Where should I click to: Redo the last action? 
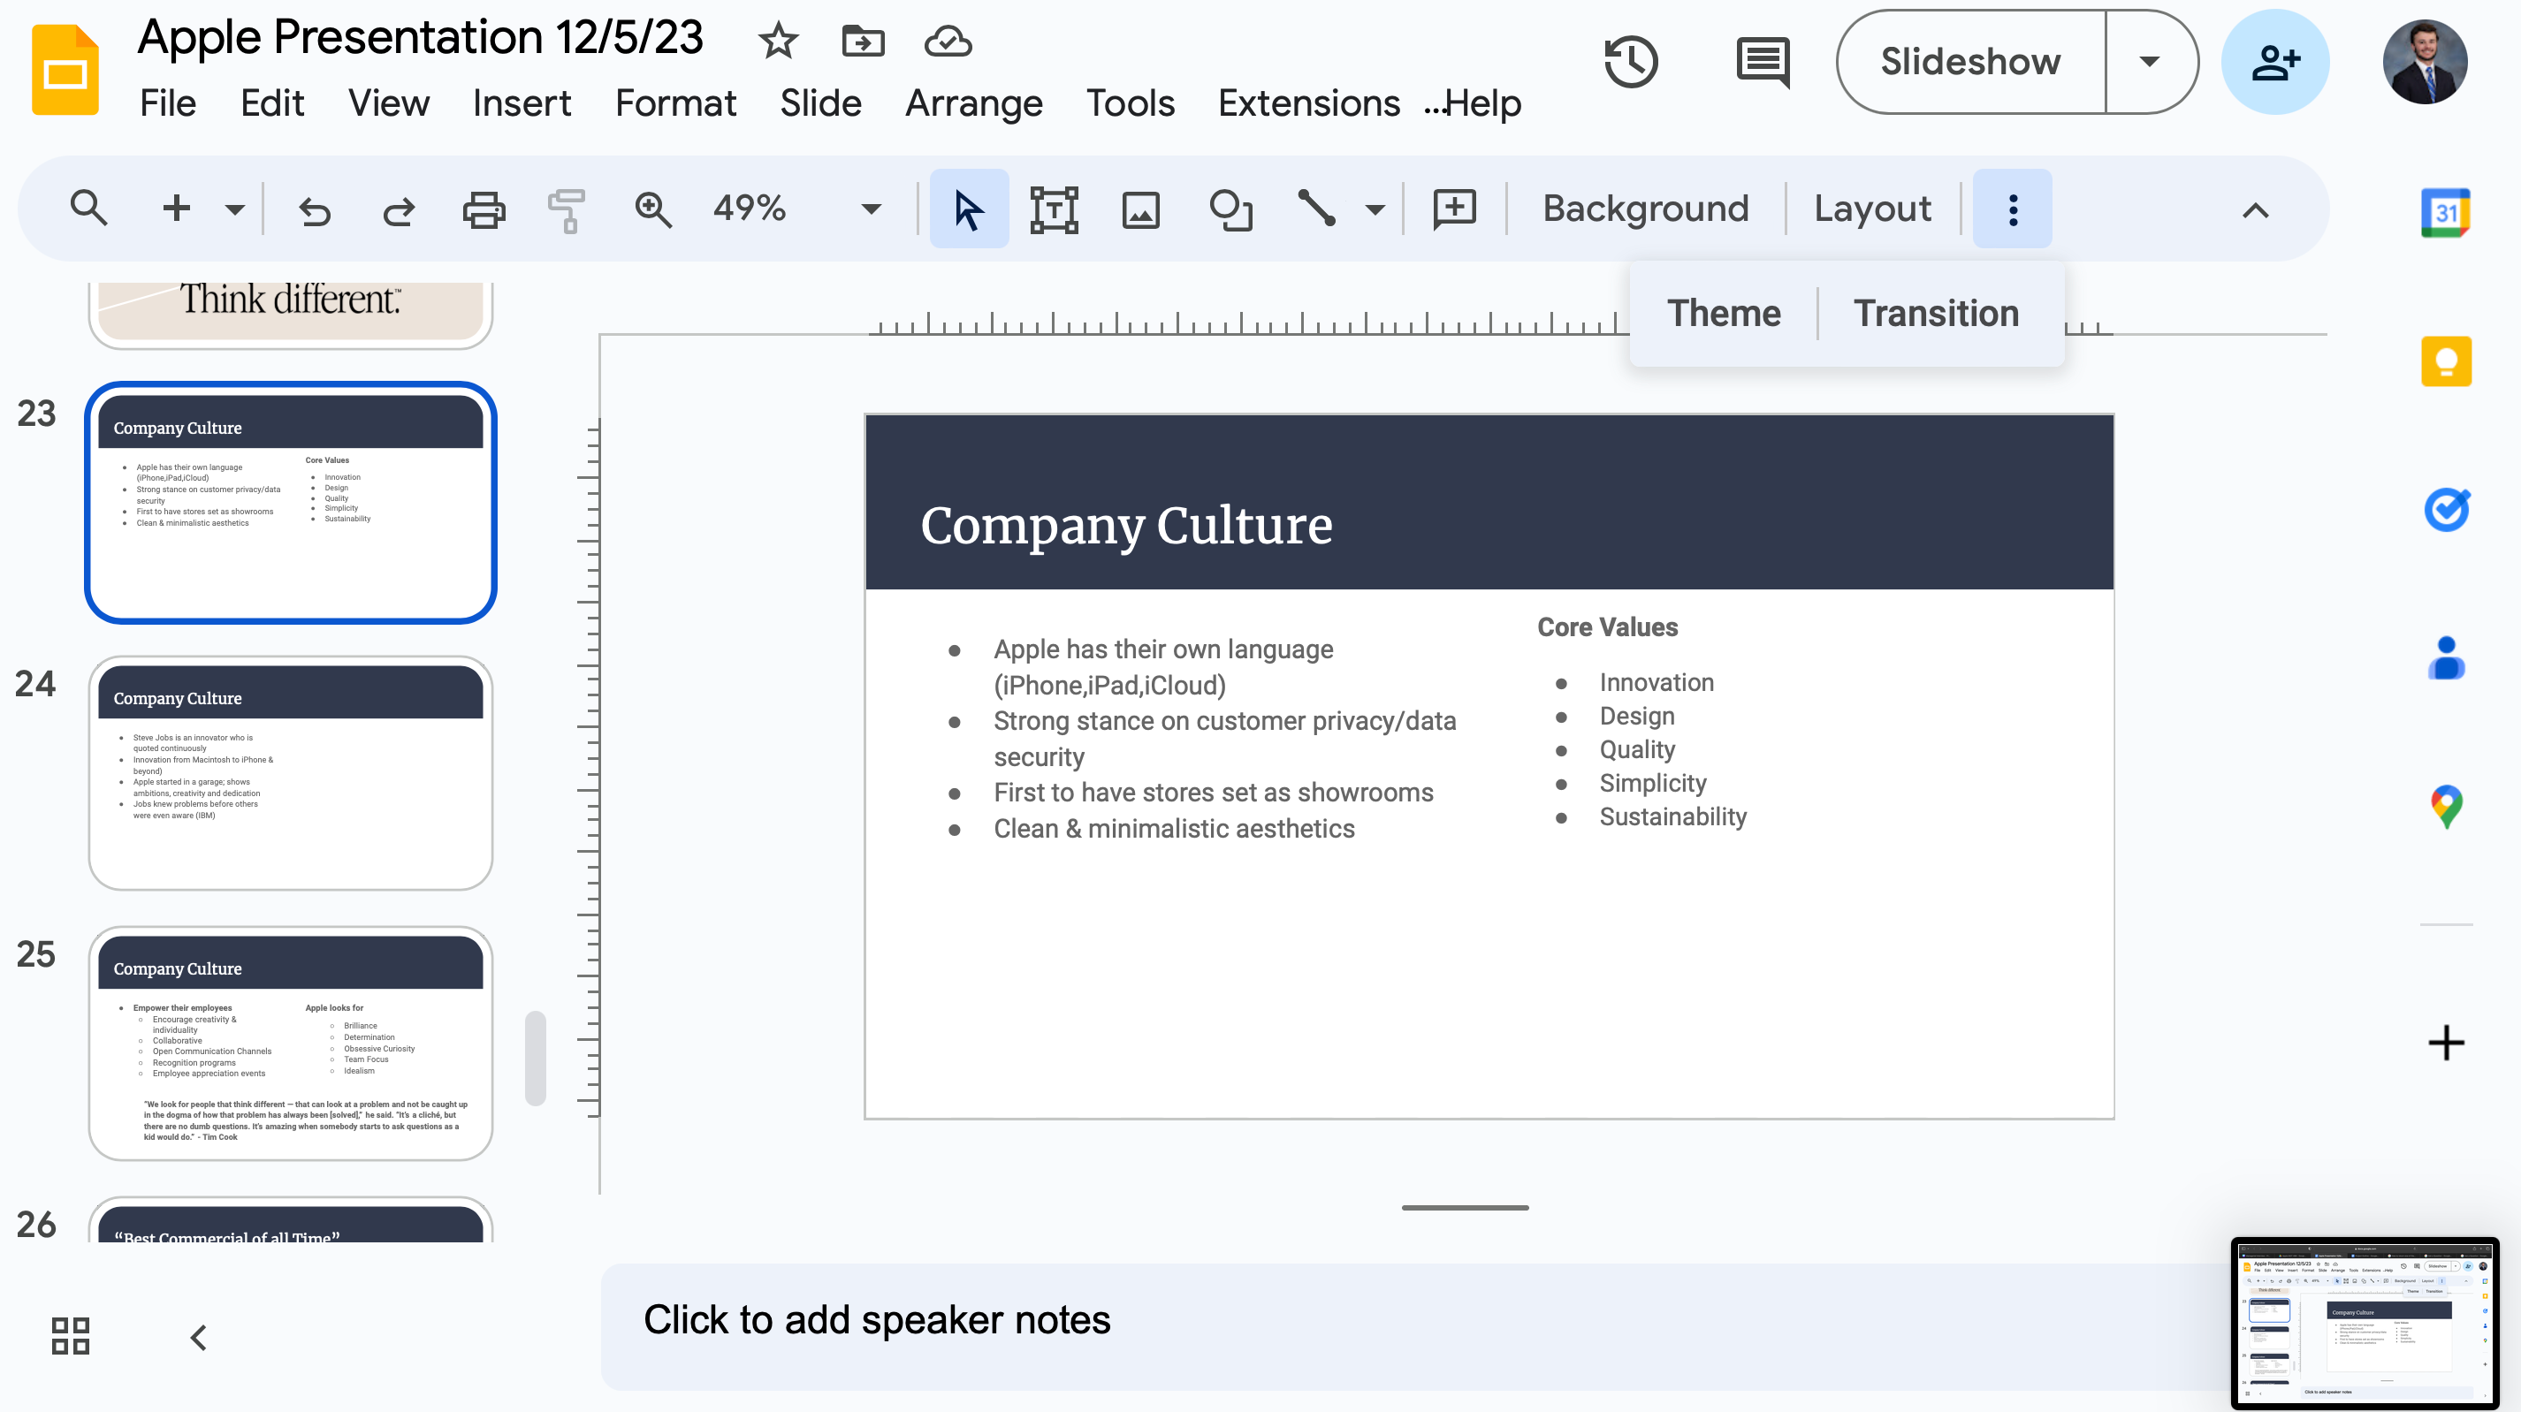tap(399, 209)
